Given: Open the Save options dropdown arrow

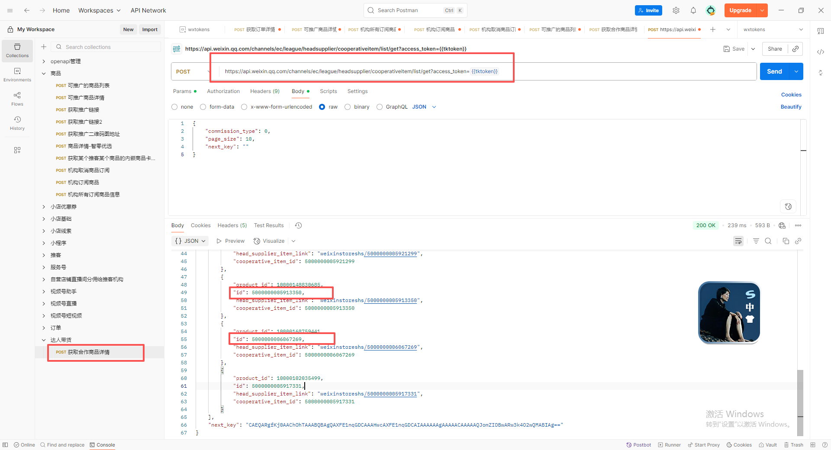Looking at the screenshot, I should 753,49.
